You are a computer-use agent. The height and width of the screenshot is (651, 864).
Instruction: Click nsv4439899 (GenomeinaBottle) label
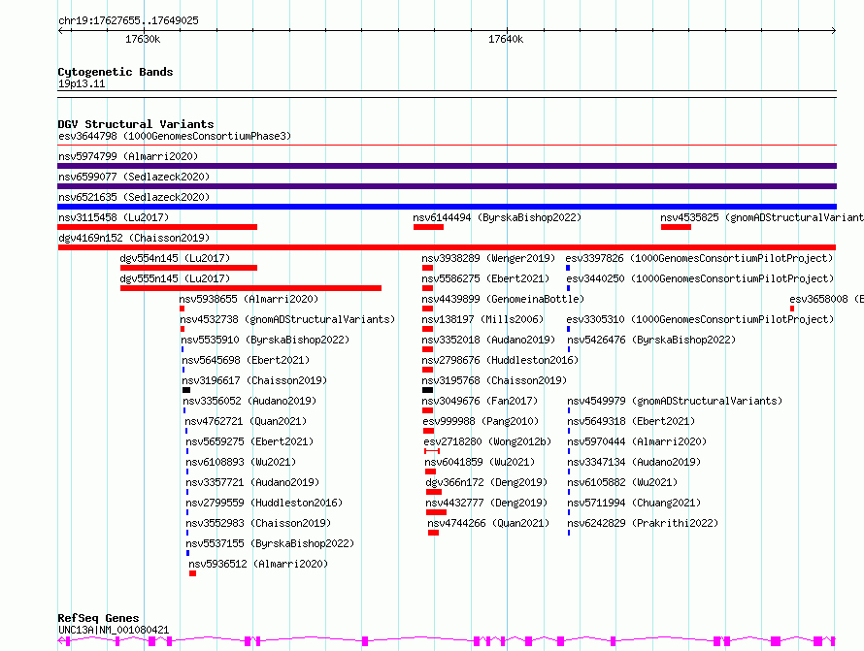503,299
